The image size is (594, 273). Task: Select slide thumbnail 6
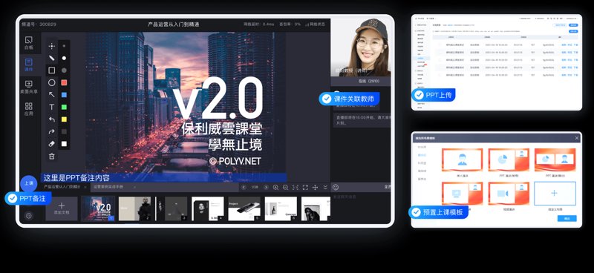pyautogui.click(x=281, y=208)
